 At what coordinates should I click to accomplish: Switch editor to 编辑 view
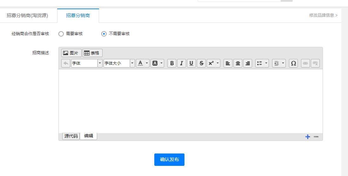89,136
